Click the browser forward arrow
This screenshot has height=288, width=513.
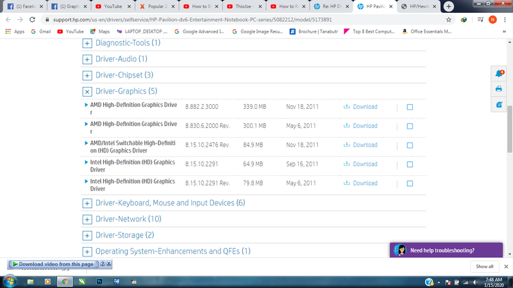tap(21, 20)
